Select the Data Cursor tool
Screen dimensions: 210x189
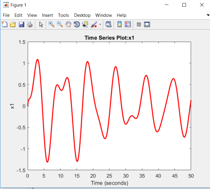pos(85,24)
